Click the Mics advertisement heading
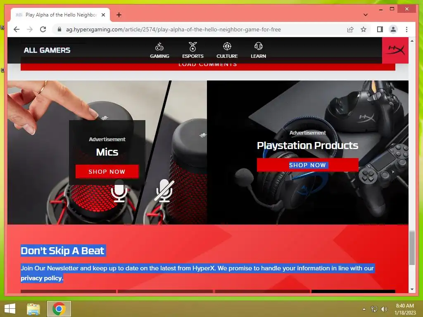The height and width of the screenshot is (317, 423). [x=107, y=152]
